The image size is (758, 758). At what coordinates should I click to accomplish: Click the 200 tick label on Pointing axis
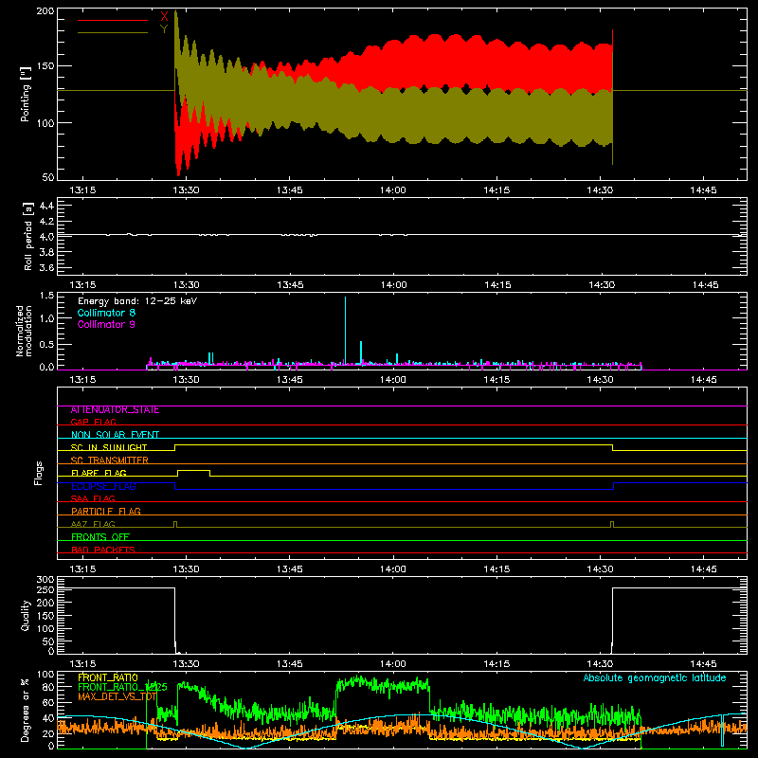tap(45, 10)
